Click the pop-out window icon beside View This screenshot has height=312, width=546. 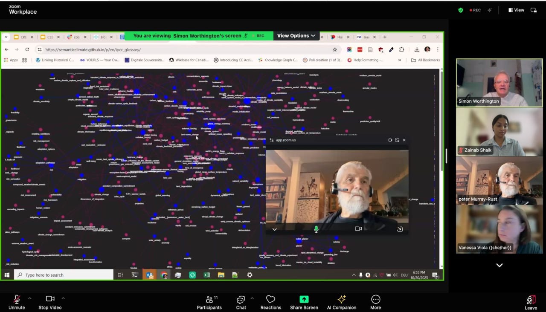[534, 10]
